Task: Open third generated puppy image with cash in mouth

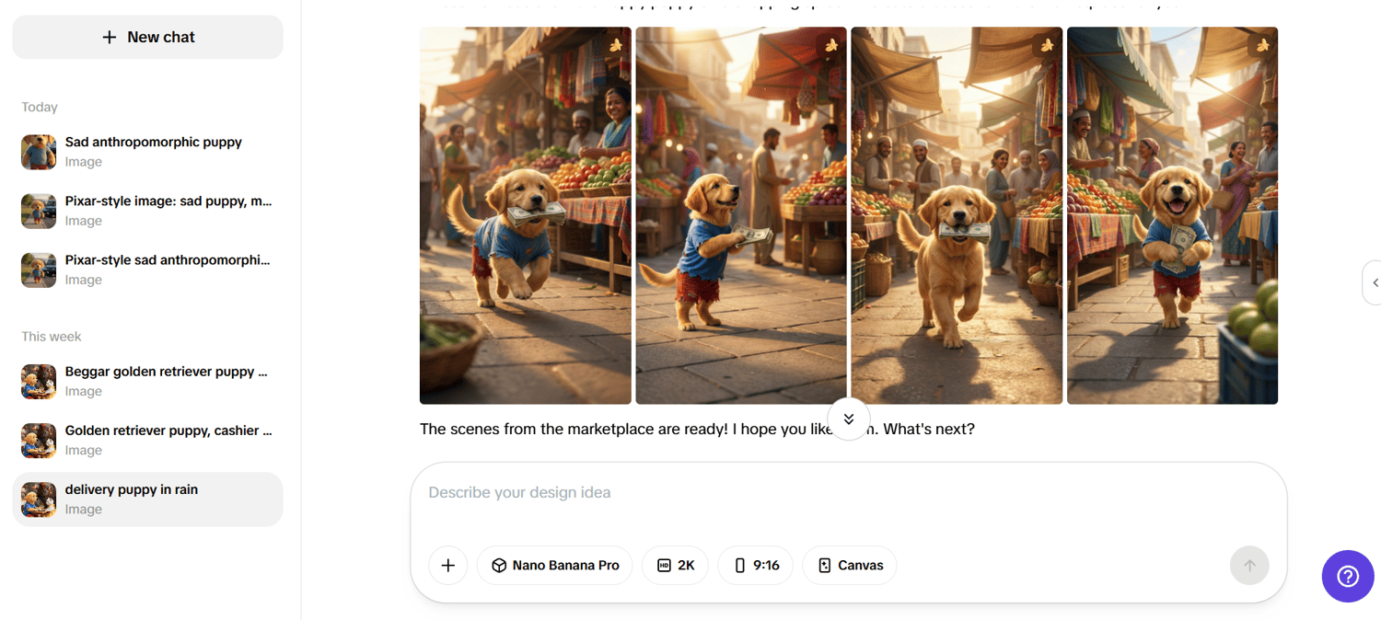Action: [957, 215]
